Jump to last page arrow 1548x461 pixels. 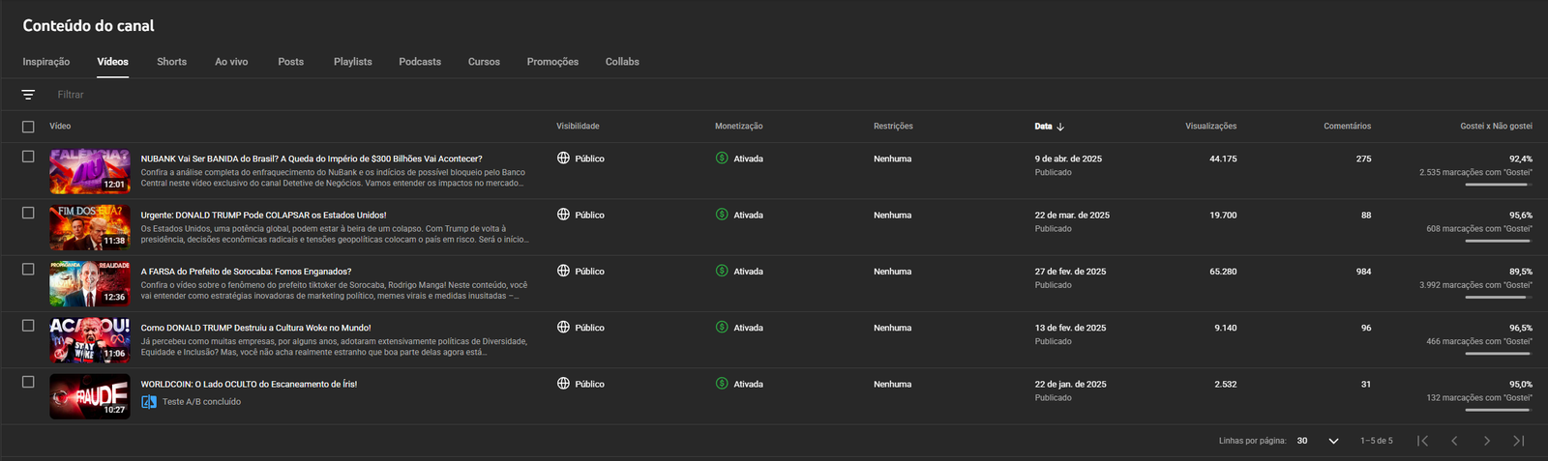tap(1518, 441)
